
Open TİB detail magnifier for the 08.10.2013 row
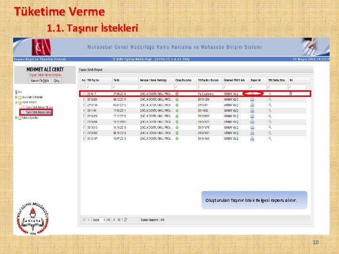coord(270,133)
